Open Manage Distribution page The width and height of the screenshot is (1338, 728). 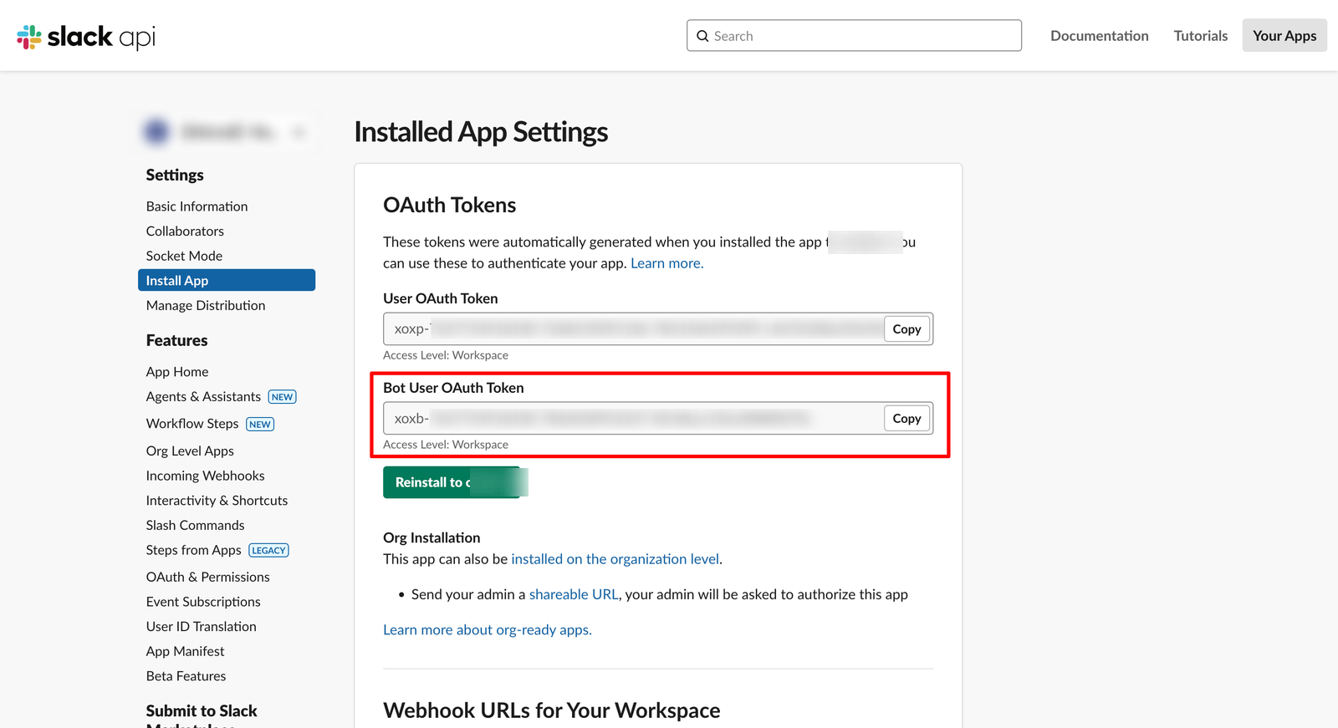coord(206,306)
